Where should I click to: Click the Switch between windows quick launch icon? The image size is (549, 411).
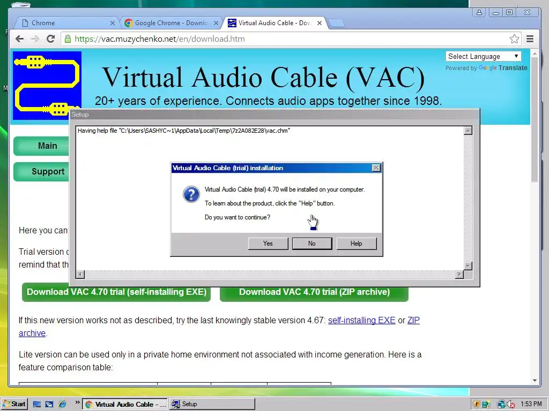pos(49,405)
